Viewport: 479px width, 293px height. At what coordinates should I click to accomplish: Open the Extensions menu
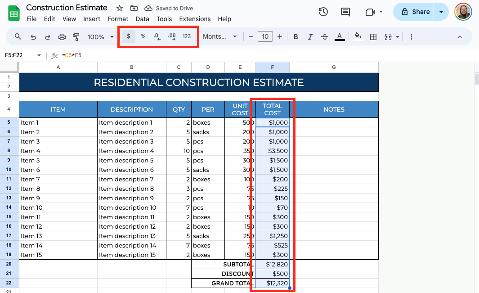[195, 19]
